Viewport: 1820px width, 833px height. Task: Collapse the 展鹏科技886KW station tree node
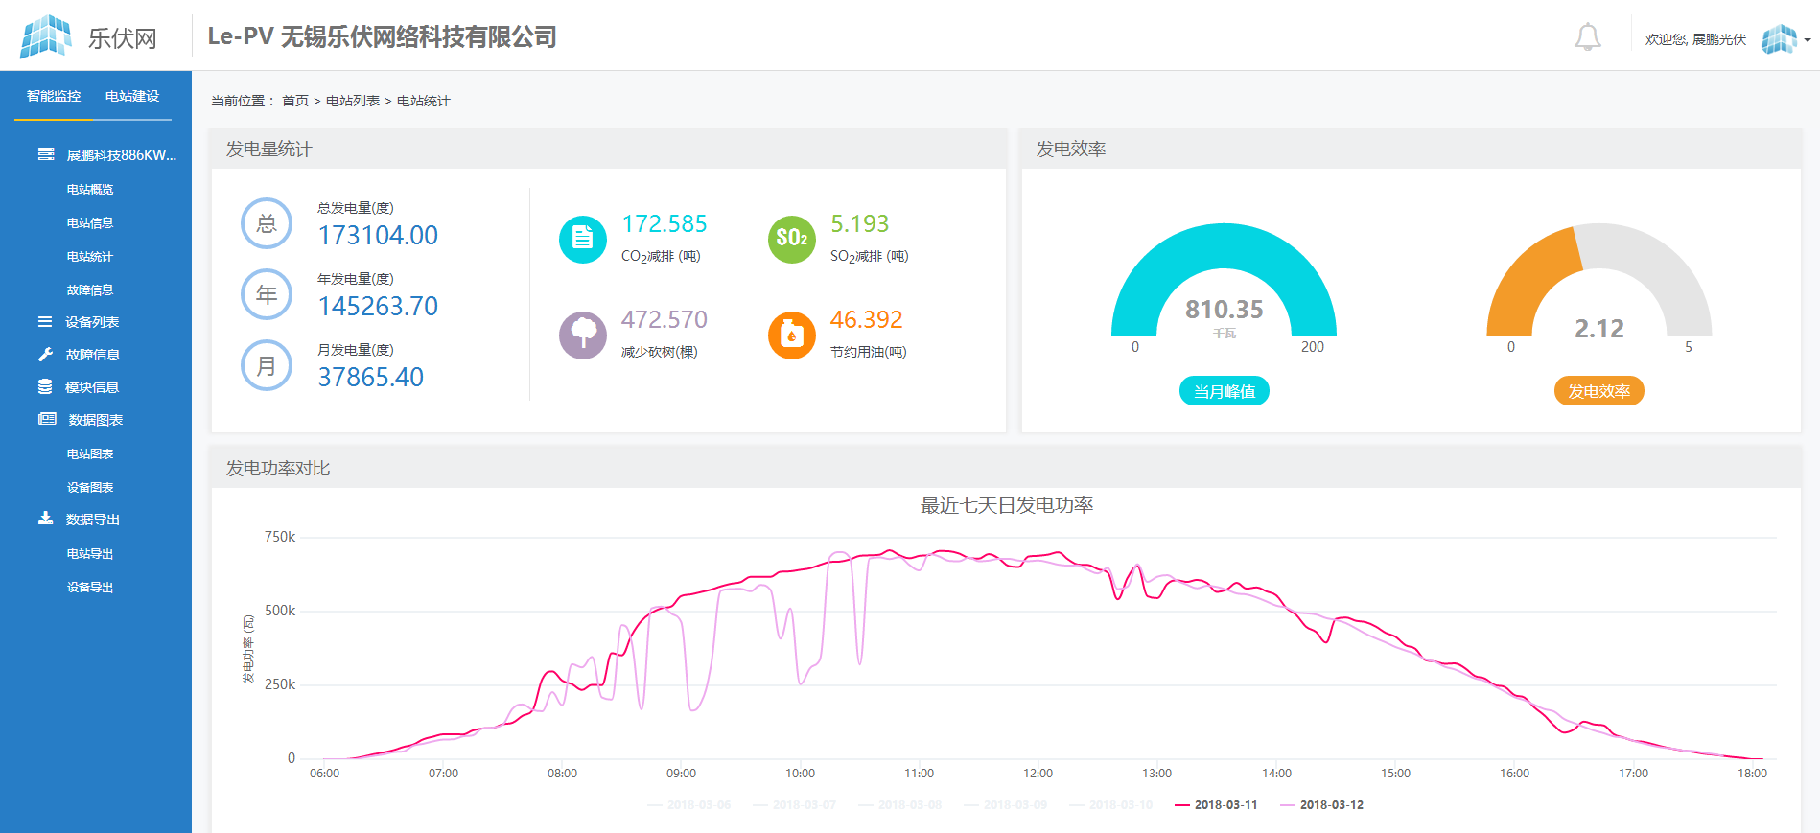(x=121, y=155)
